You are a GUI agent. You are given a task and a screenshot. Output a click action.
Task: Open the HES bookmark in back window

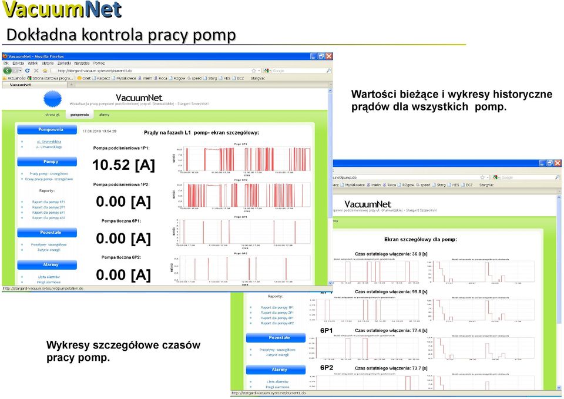[x=454, y=185]
